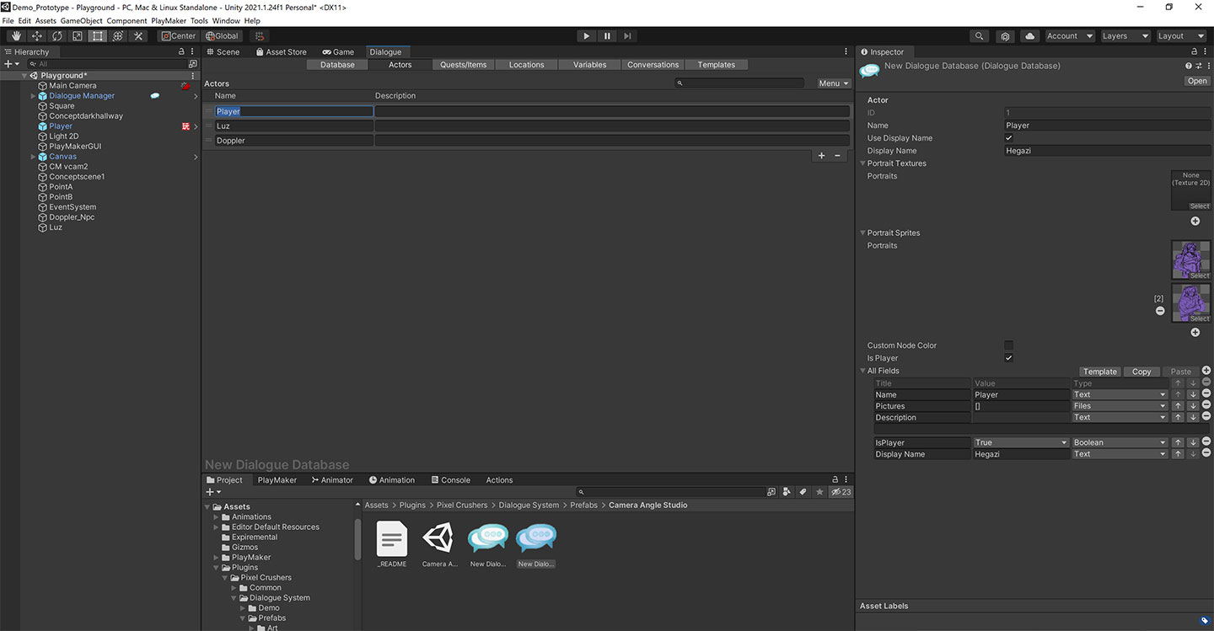Click the Open button in Inspector
The width and height of the screenshot is (1214, 631).
tap(1197, 81)
